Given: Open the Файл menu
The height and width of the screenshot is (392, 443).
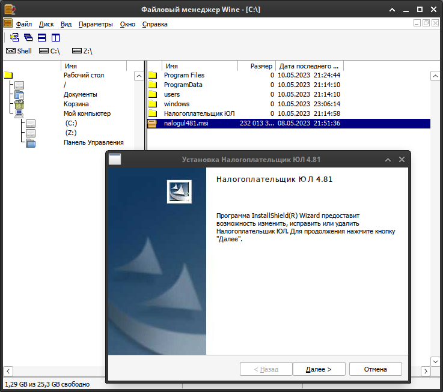Looking at the screenshot, I should pos(23,24).
